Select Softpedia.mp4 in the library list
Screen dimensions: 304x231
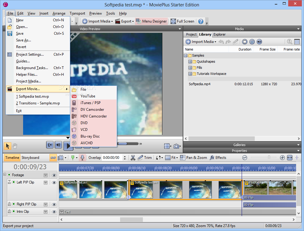[200, 84]
